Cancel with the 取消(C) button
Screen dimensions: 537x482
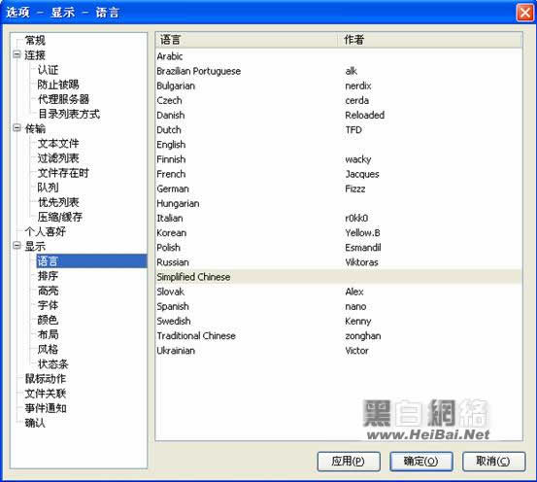[494, 461]
